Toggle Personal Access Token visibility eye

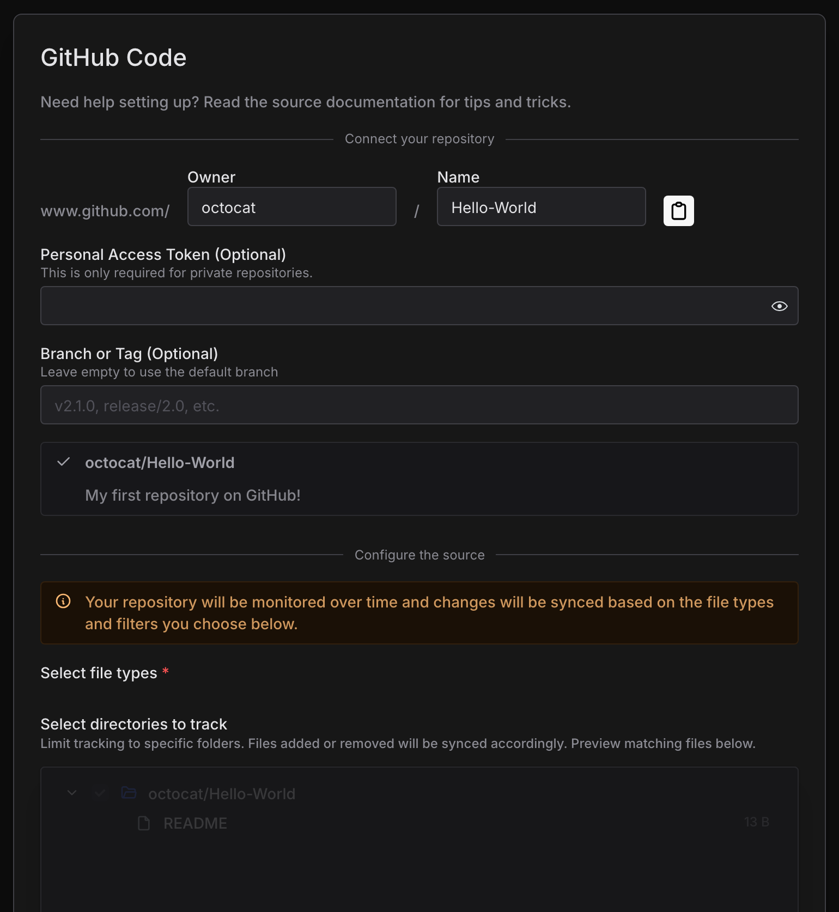pos(779,306)
